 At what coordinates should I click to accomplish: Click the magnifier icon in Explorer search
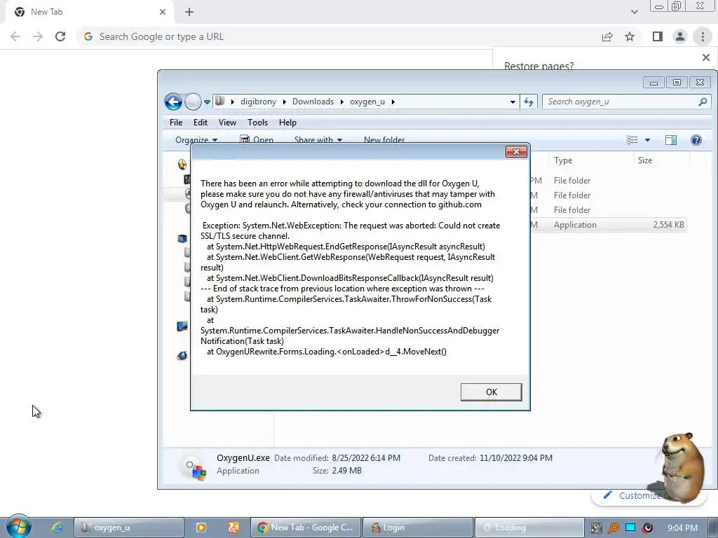click(x=703, y=102)
